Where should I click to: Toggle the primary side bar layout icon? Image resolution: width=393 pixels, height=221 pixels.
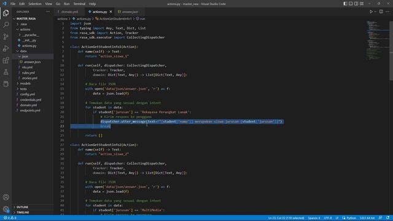tap(345, 4)
